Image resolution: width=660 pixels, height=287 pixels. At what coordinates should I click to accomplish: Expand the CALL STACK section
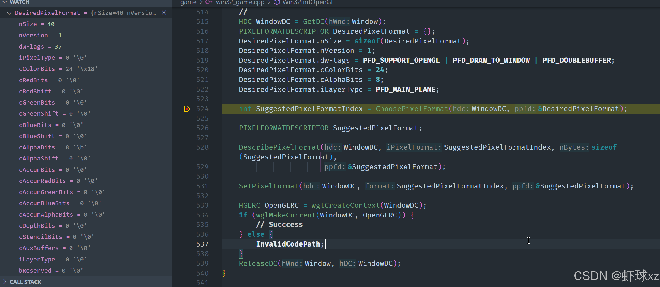point(5,282)
